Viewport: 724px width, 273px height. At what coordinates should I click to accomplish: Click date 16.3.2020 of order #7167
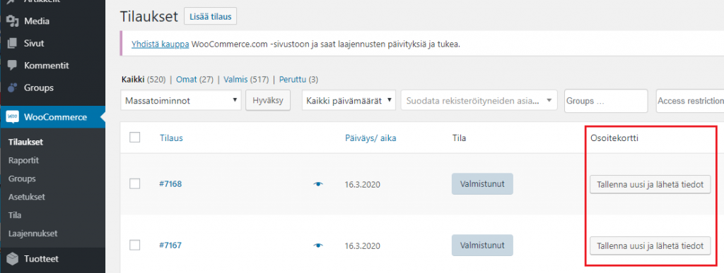click(x=363, y=245)
